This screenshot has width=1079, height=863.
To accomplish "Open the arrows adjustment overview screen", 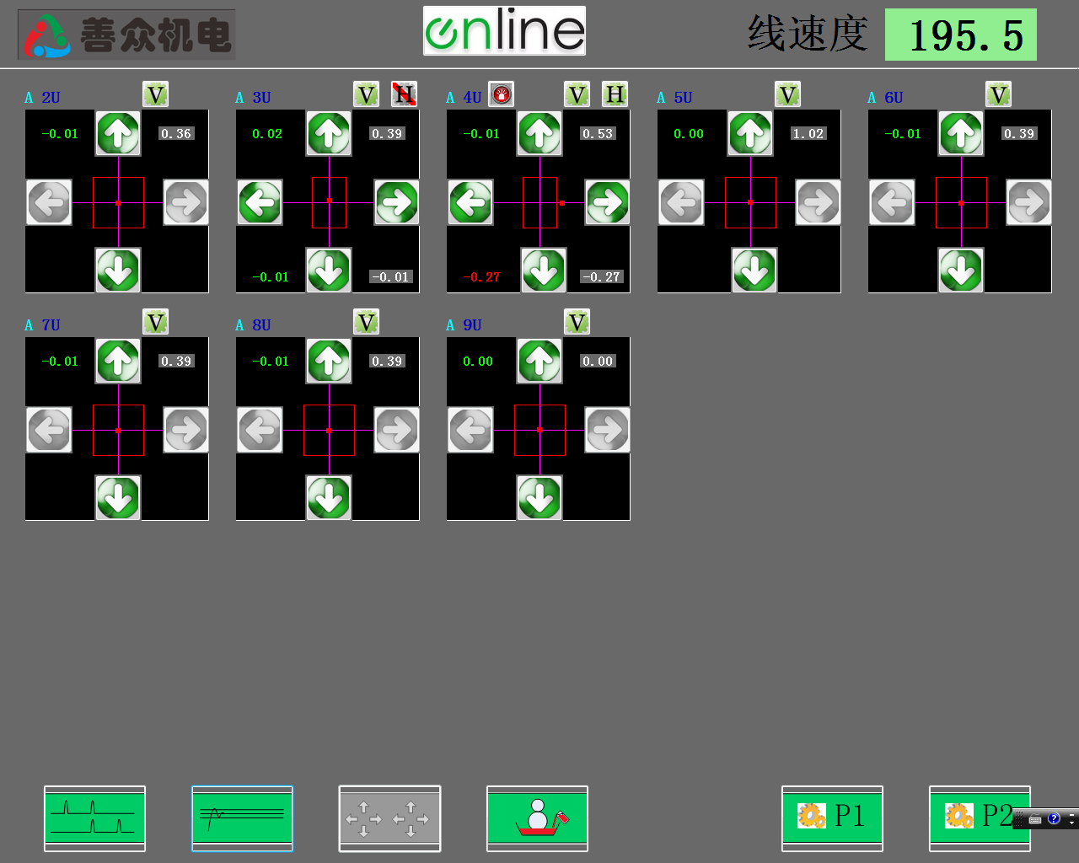I will pyautogui.click(x=389, y=818).
